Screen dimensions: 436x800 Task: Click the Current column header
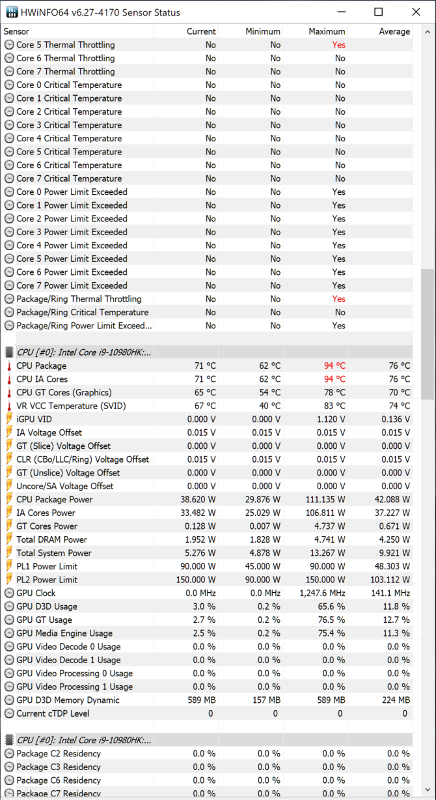187,31
